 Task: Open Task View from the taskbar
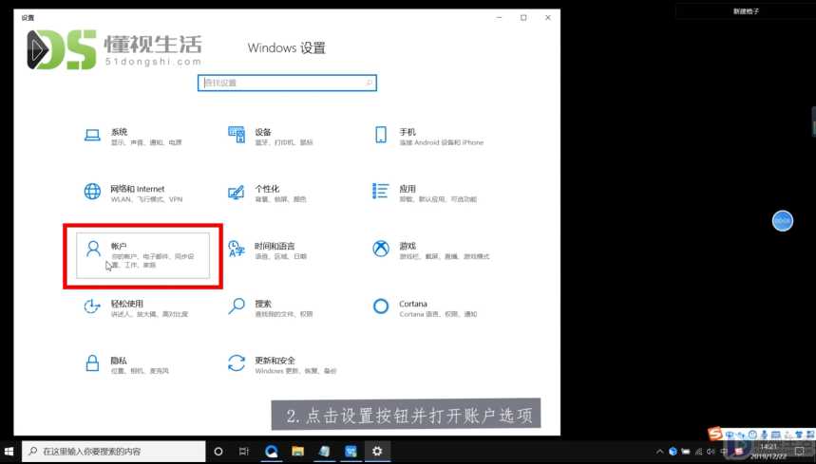coord(244,452)
